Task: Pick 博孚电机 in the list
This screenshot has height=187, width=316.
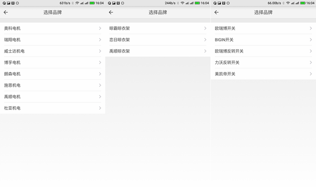Action: click(x=52, y=63)
